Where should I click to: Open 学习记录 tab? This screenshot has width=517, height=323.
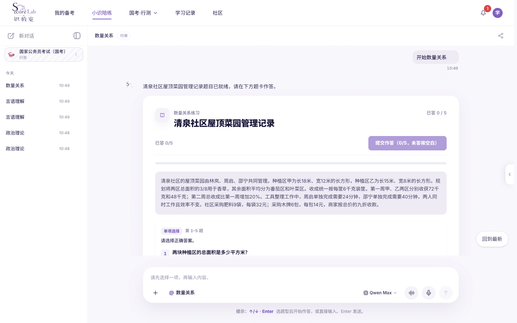(x=185, y=13)
